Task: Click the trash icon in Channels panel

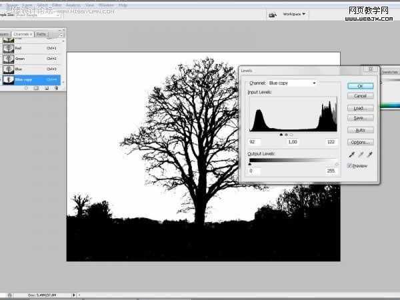Action: [x=57, y=88]
